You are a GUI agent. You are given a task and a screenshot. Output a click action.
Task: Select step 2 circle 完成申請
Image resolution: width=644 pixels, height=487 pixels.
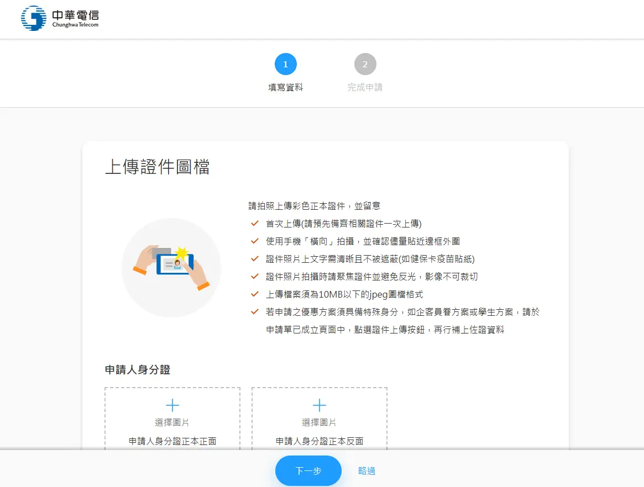pos(365,64)
